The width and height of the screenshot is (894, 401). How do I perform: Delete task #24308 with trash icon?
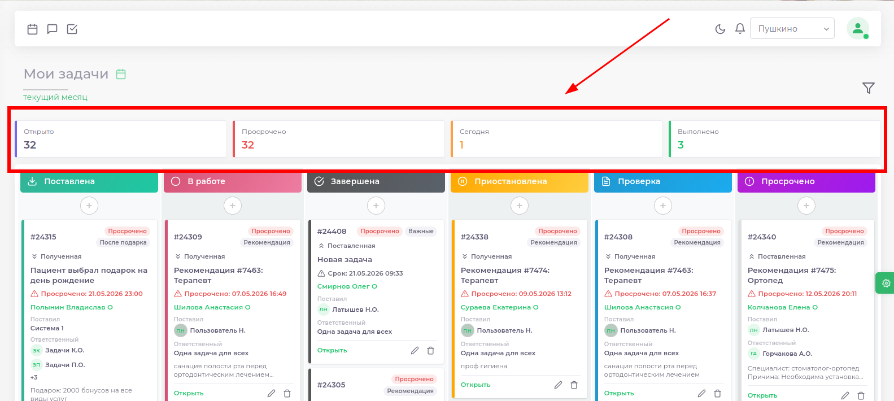717,393
